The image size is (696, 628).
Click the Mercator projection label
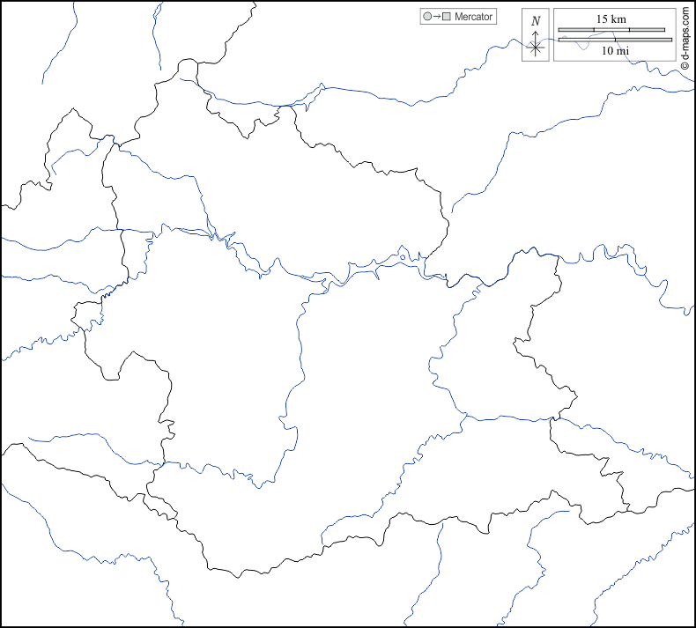473,17
